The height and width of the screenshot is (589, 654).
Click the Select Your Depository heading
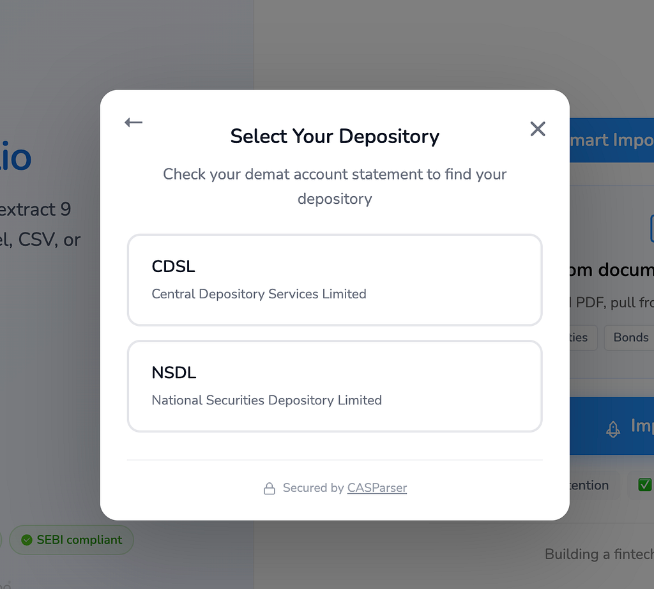[335, 137]
